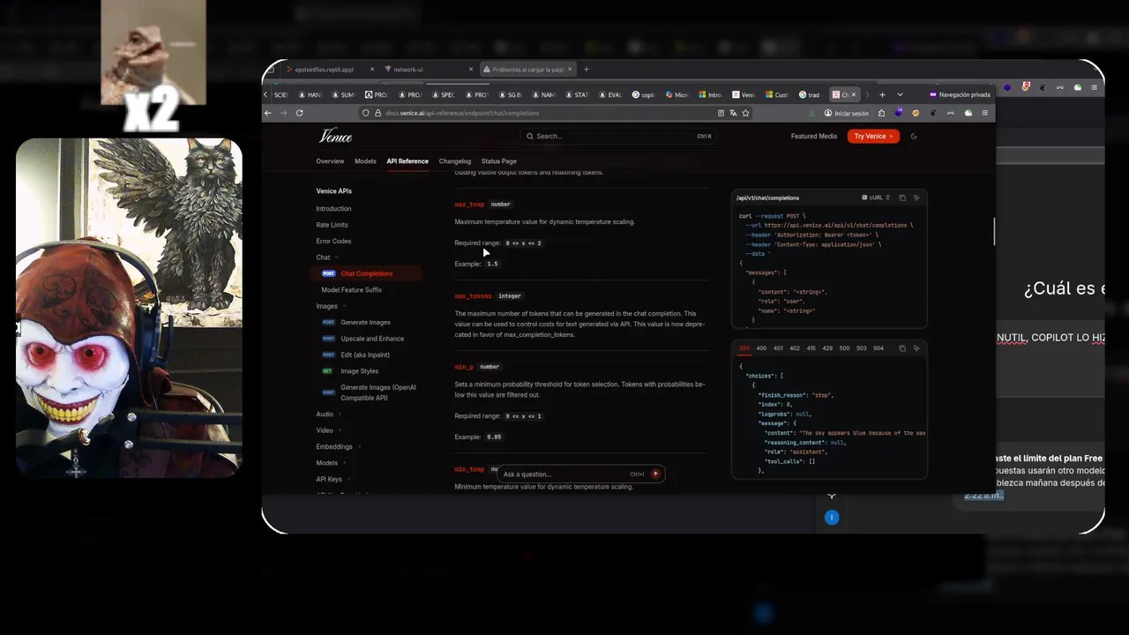The image size is (1129, 635).
Task: Switch to the Changelog tab
Action: (455, 161)
